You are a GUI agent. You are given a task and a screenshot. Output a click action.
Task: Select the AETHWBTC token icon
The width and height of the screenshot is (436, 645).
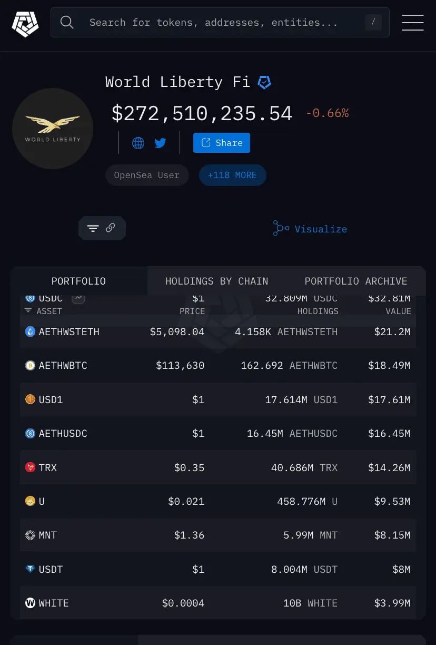tap(31, 365)
